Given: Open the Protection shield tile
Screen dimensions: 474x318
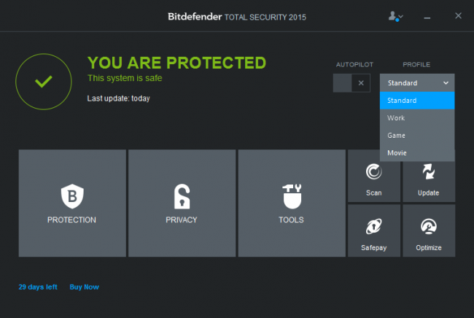Looking at the screenshot, I should 71,203.
